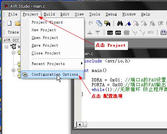
Task: Click the grayed redo arrow icon
Action: [91, 23]
